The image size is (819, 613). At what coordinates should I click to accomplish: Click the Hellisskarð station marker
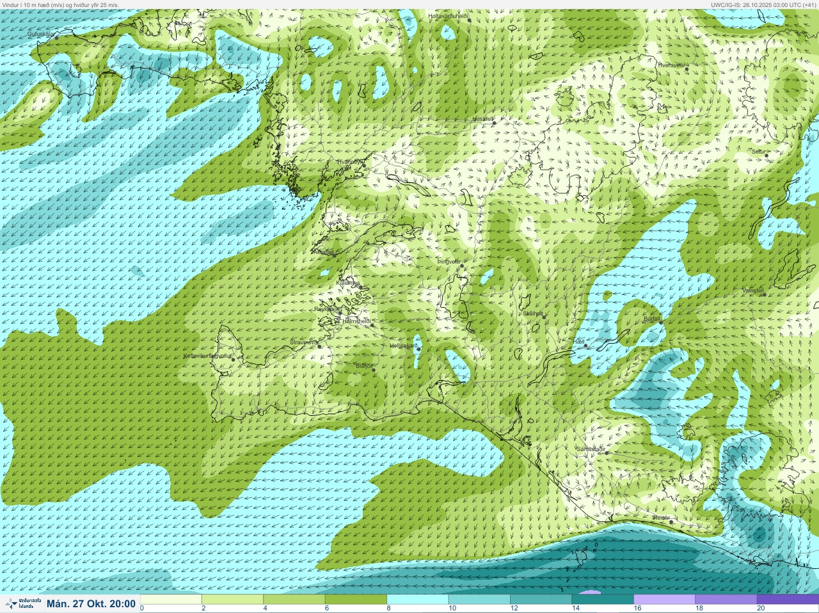[x=418, y=349]
